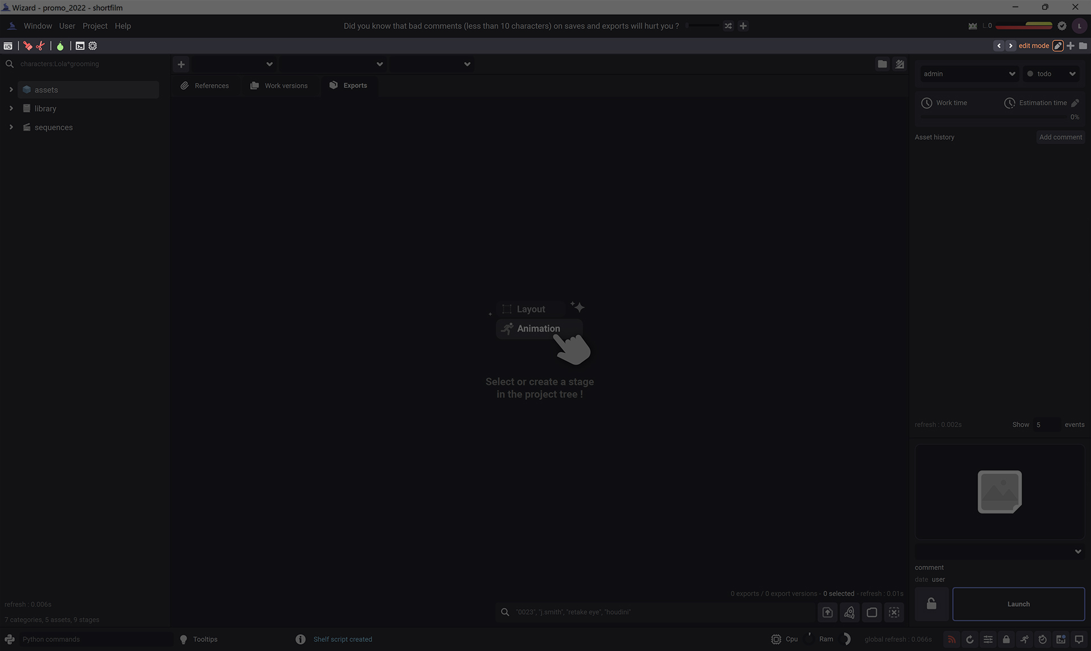Screen dimensions: 1091x651
Task: Switch to the Work versions tab
Action: coord(279,86)
